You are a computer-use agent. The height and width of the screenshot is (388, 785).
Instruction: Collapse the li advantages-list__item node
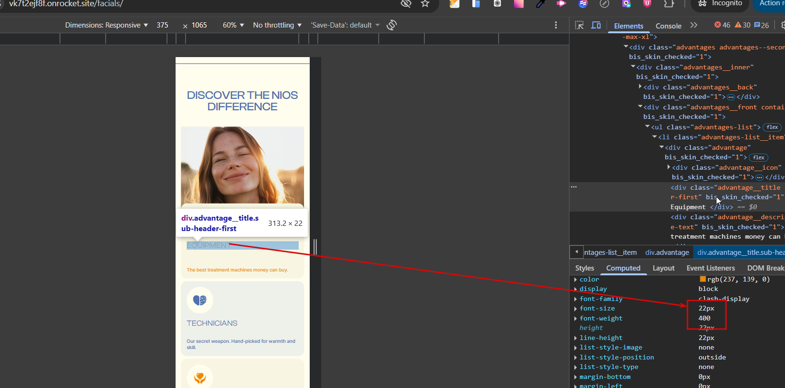click(x=655, y=136)
